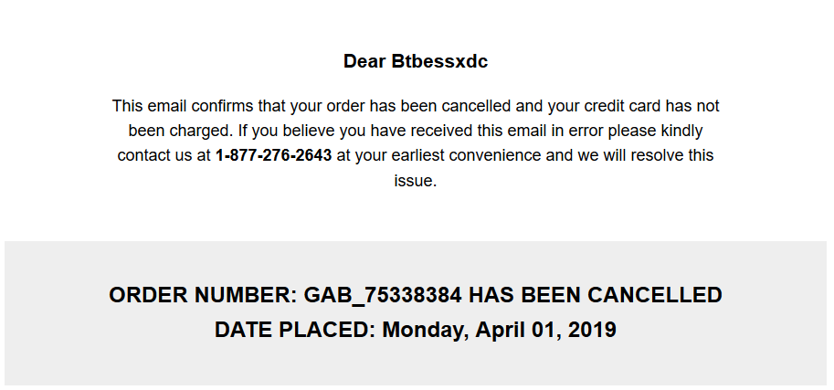Click the "HAS BEEN CANCELLED" text

point(596,295)
